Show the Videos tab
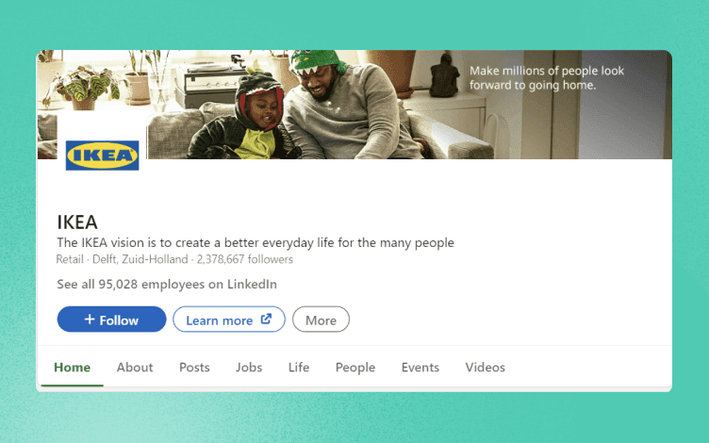This screenshot has height=443, width=709. 486,367
